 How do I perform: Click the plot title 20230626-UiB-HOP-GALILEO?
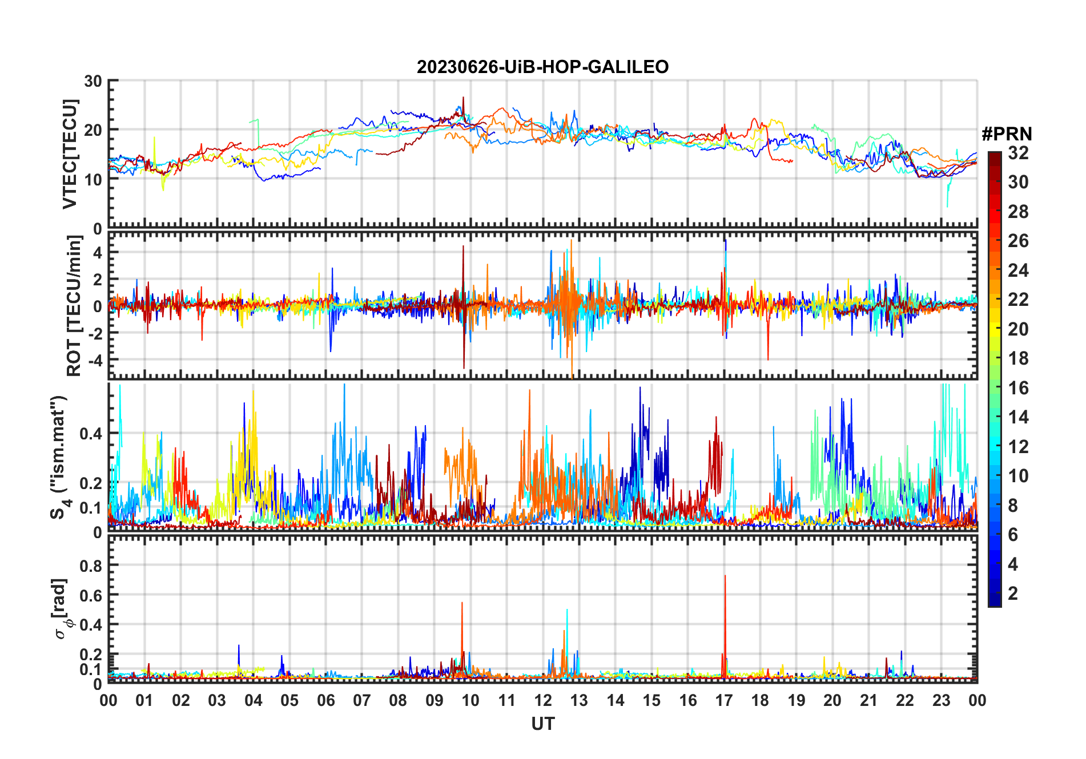pyautogui.click(x=542, y=67)
